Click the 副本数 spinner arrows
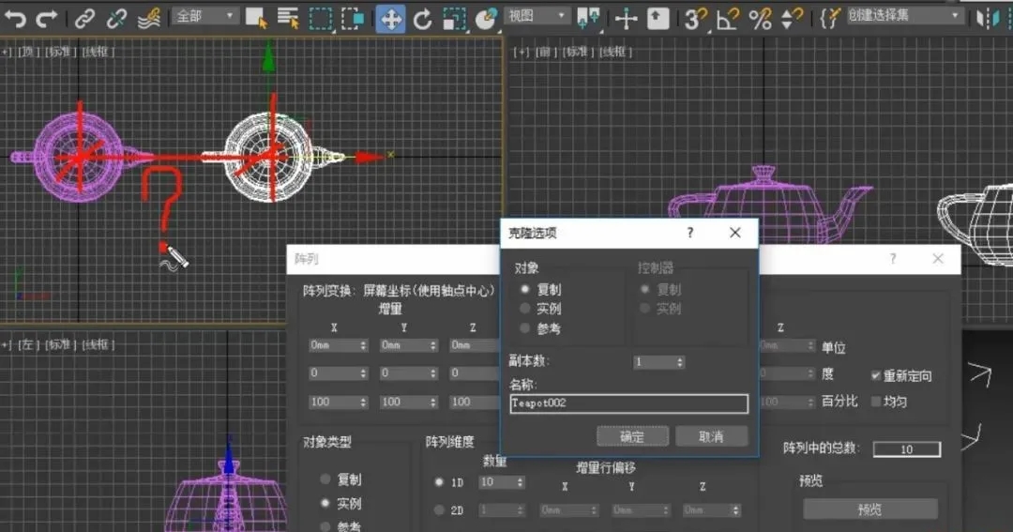This screenshot has height=532, width=1013. pyautogui.click(x=680, y=362)
